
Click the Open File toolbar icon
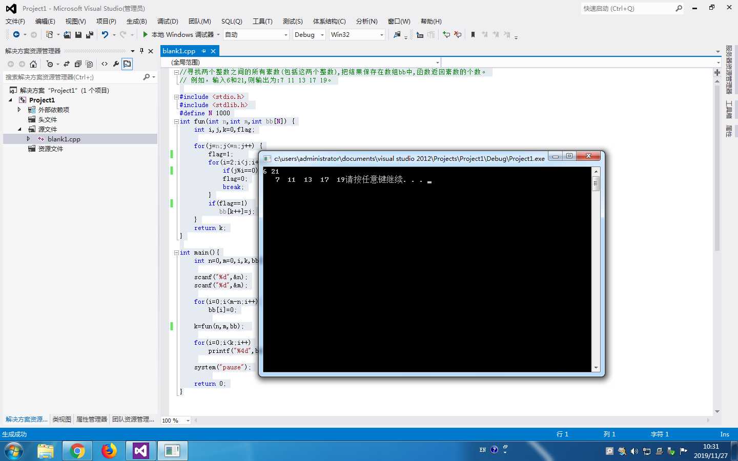pyautogui.click(x=67, y=34)
